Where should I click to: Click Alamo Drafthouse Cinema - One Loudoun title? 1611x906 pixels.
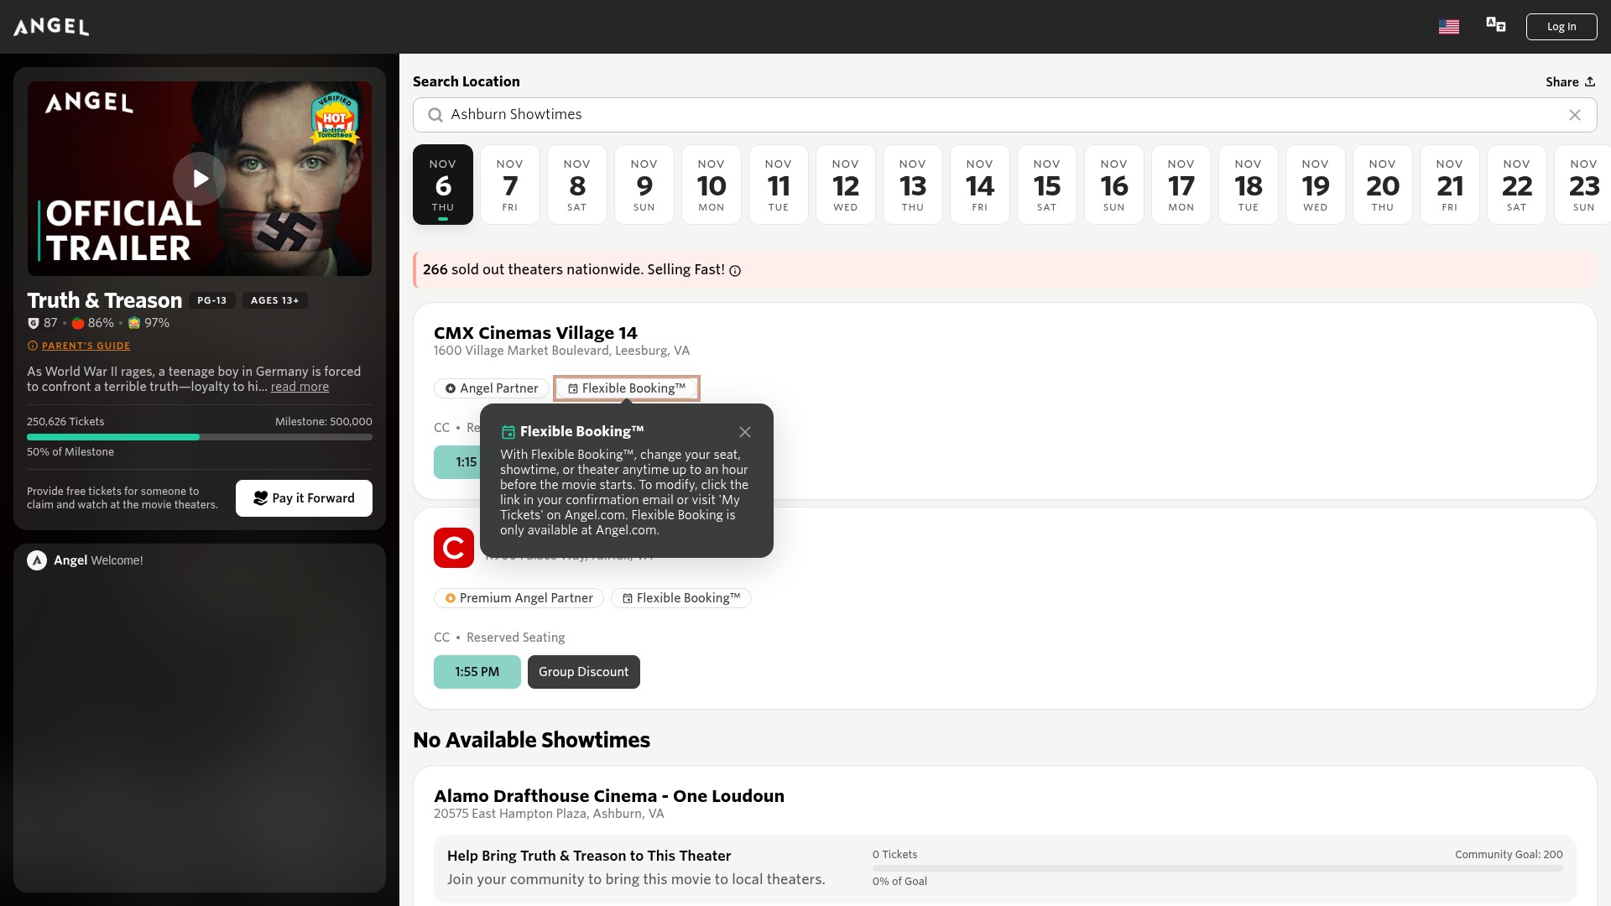[x=609, y=796]
